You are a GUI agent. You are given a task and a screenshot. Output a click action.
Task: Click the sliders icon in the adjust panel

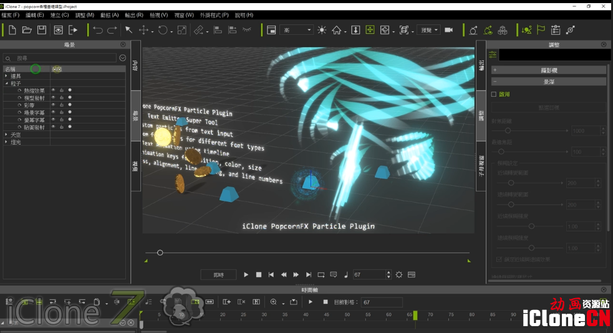(x=493, y=55)
